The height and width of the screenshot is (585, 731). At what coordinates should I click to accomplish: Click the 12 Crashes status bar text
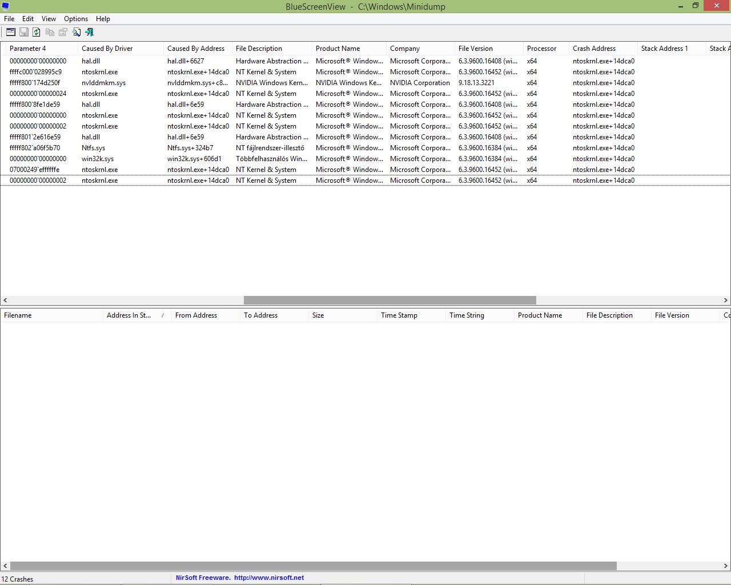pyautogui.click(x=18, y=579)
